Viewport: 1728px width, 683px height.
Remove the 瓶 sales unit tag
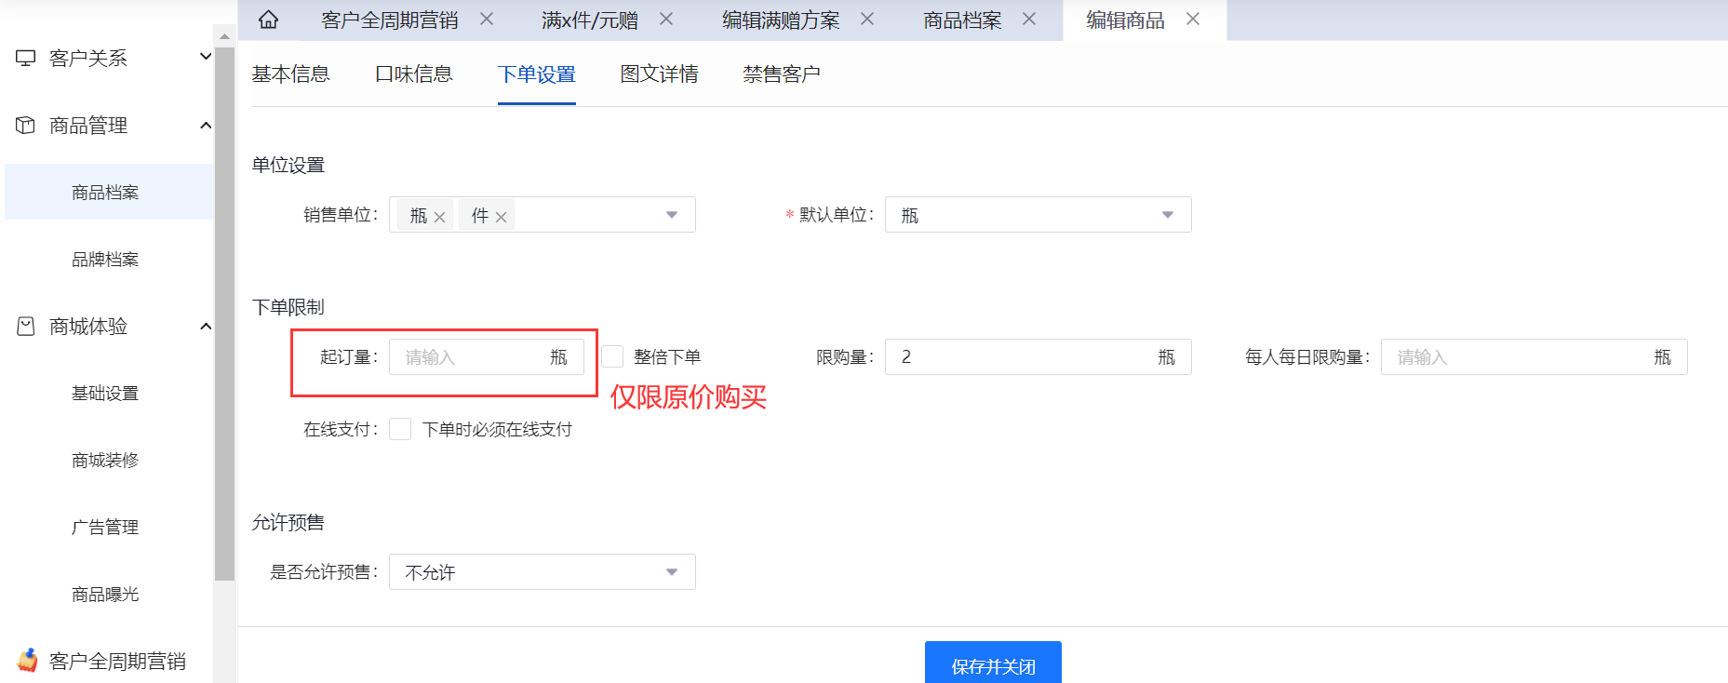pos(440,217)
